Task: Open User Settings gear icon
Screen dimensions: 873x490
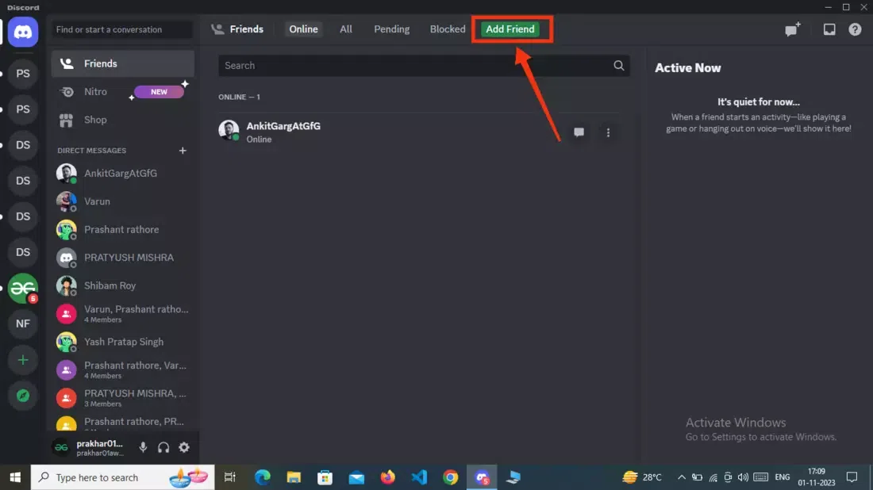Action: coord(184,447)
